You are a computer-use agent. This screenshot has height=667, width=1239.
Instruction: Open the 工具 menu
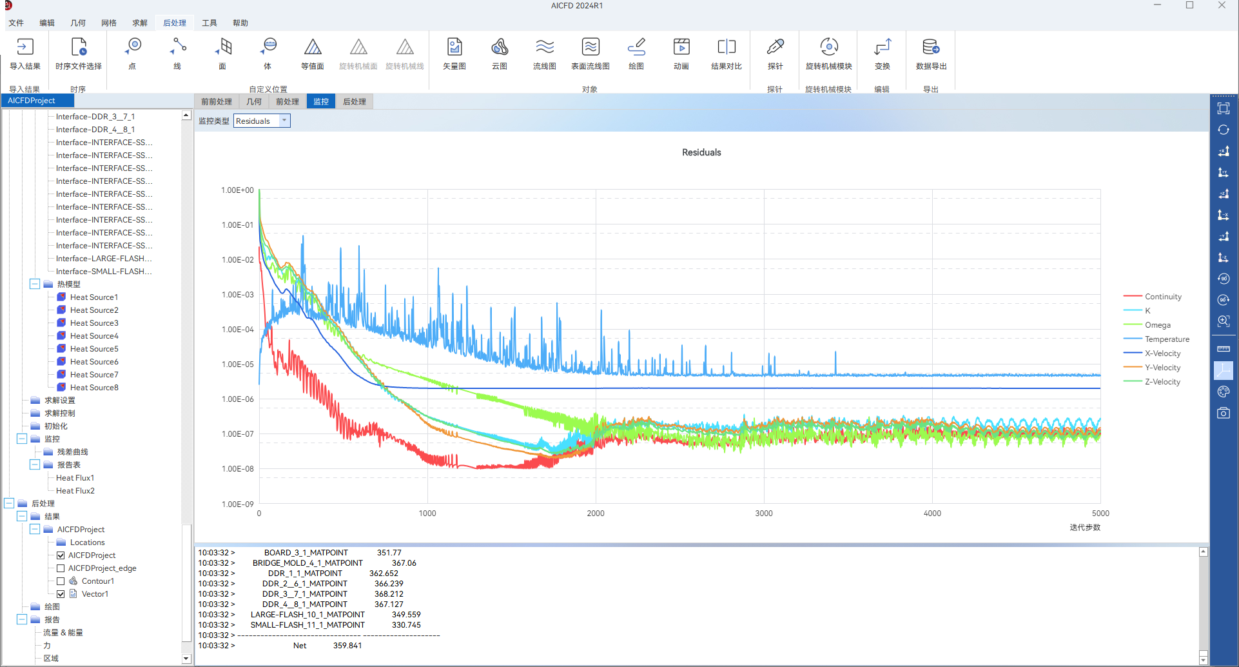[210, 23]
